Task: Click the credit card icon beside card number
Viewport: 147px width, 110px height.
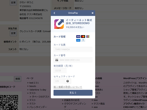Action: coord(57,60)
